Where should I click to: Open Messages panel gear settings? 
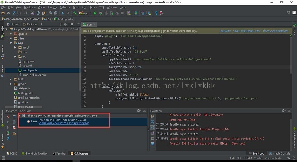coord(139,111)
